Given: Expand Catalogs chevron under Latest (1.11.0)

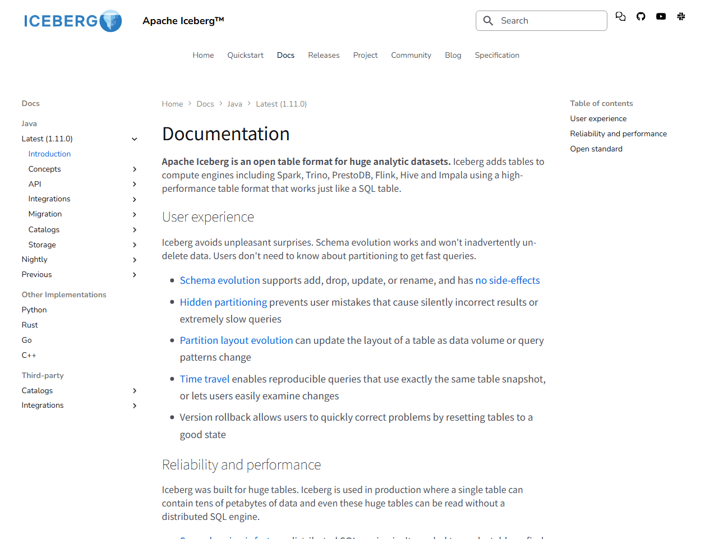Looking at the screenshot, I should coord(135,230).
